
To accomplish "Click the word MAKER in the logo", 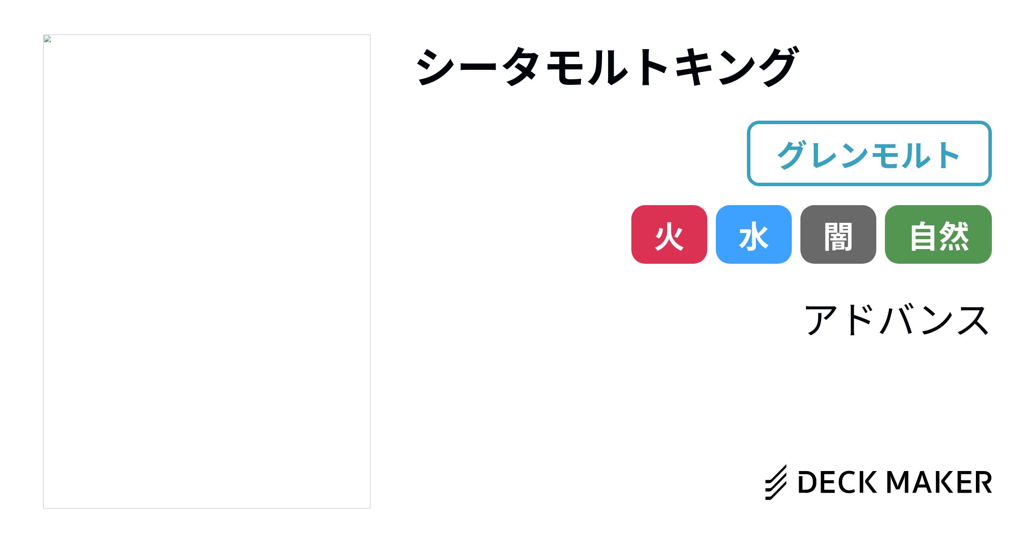I will click(939, 482).
